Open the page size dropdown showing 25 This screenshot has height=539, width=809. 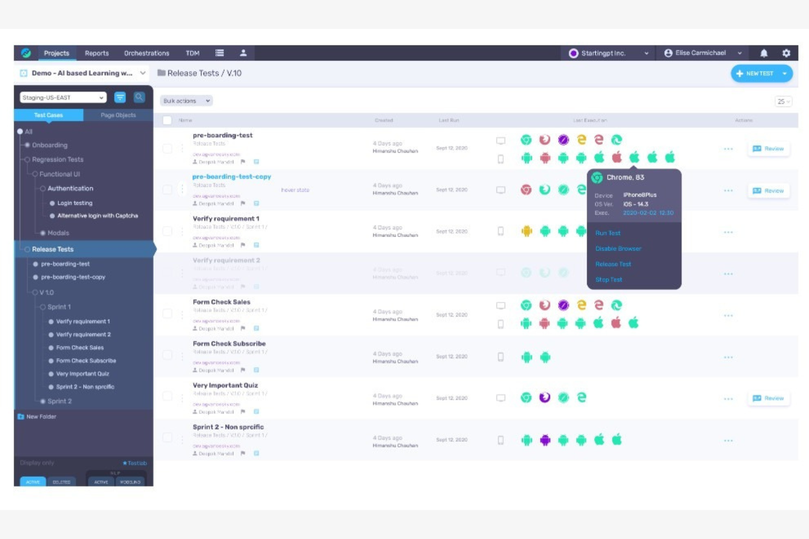(784, 100)
